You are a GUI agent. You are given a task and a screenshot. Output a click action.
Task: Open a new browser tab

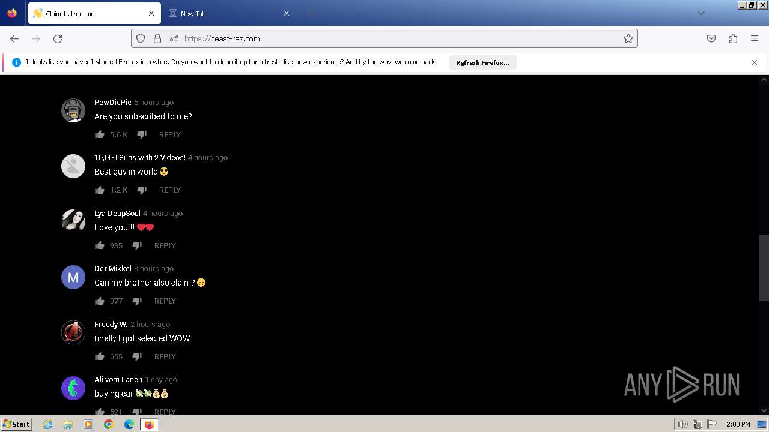pos(309,13)
